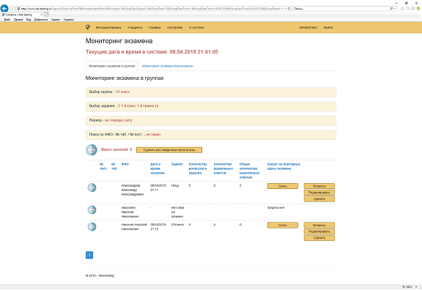Open the Настройки menu in navbar
This screenshot has width=422, height=290.
click(174, 27)
